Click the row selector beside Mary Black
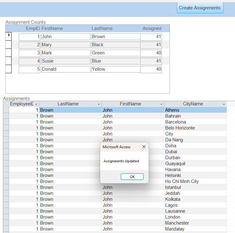 (8, 45)
